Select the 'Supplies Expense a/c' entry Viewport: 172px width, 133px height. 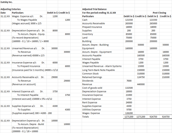[28, 106]
